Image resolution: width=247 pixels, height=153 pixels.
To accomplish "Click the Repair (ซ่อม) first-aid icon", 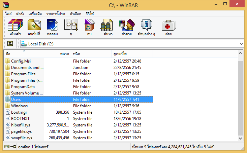I will click(x=168, y=25).
